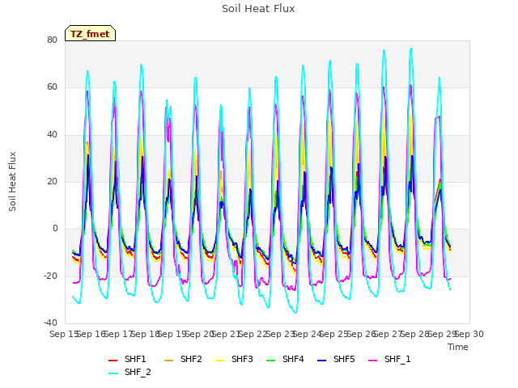The image size is (518, 388).
Task: Click the cyan SHF_2 legend swatch
Action: [113, 373]
